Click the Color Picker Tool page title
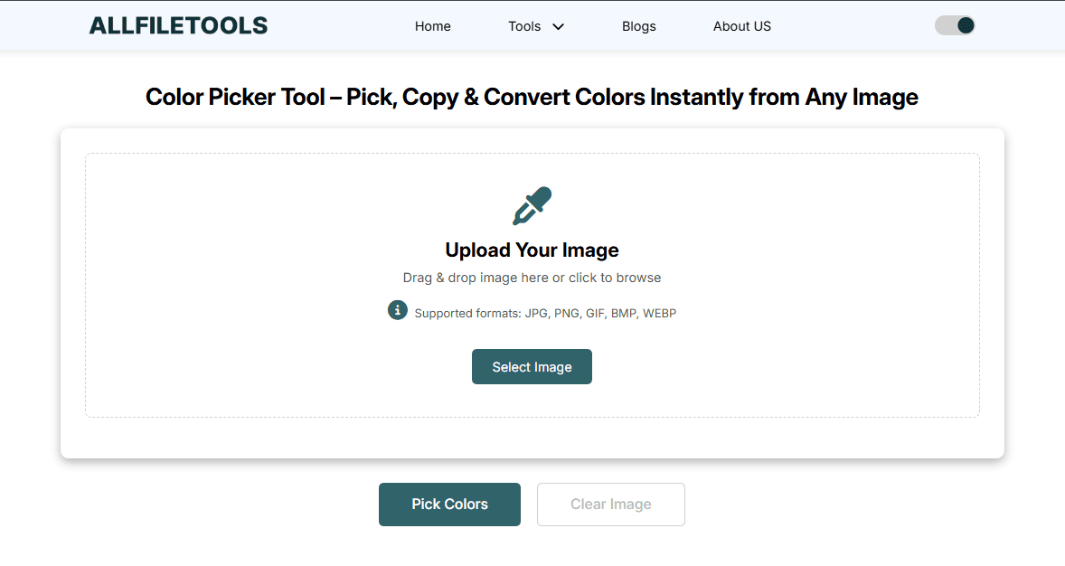This screenshot has height=566, width=1065. pyautogui.click(x=532, y=98)
